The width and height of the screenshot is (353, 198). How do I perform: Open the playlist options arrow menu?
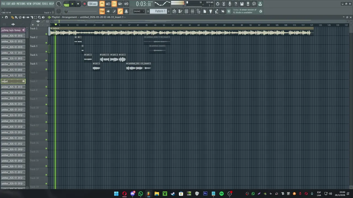coord(2,17)
